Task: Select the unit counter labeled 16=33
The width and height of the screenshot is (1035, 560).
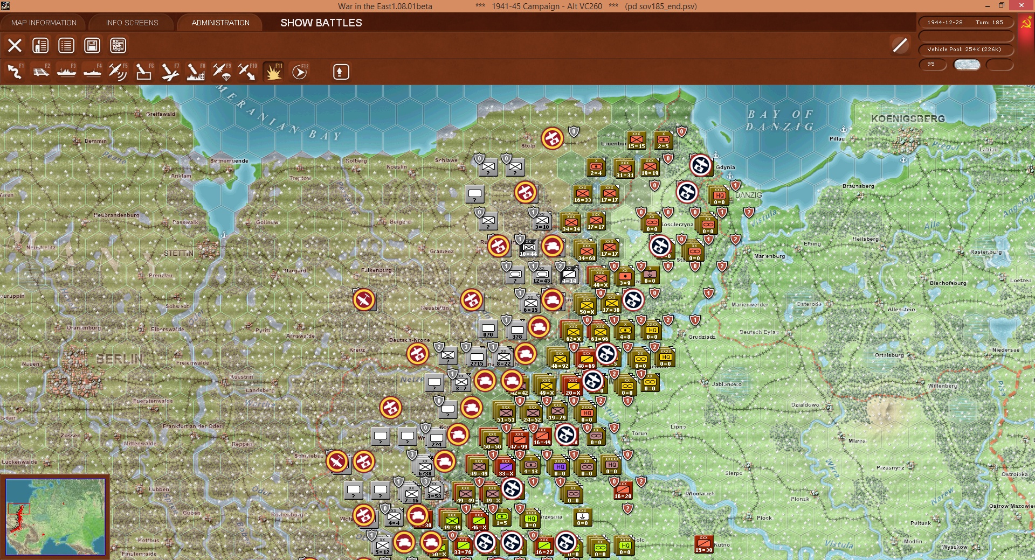Action: [x=582, y=194]
